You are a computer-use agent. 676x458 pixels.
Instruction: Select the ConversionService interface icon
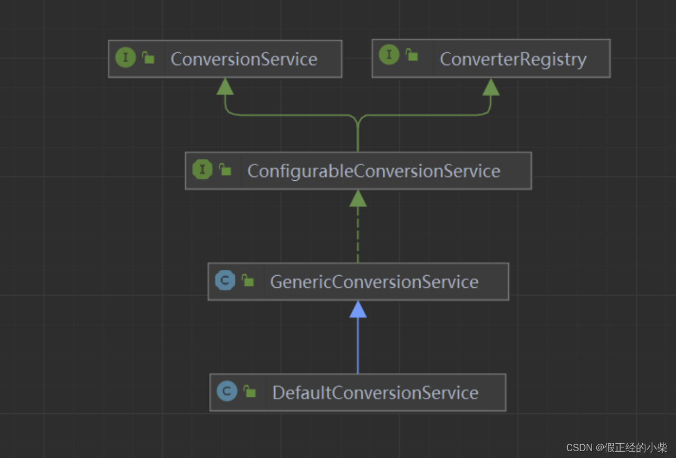[125, 57]
